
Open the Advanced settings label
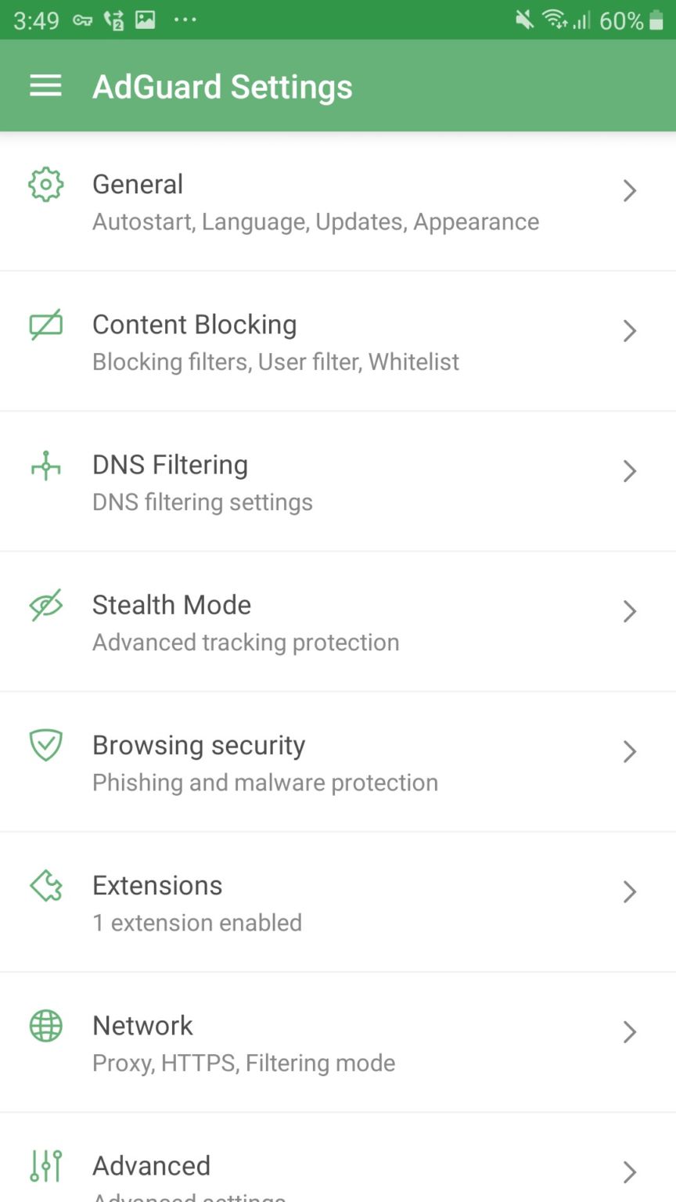(x=152, y=1166)
